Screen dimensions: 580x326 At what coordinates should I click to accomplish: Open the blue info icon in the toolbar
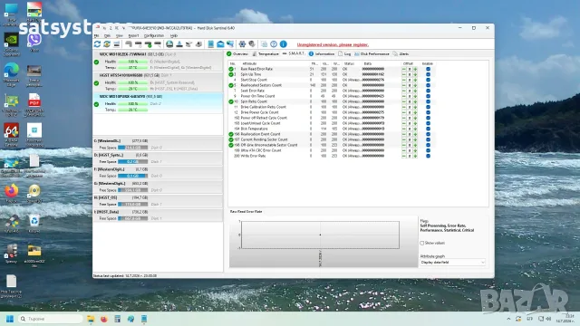(284, 44)
